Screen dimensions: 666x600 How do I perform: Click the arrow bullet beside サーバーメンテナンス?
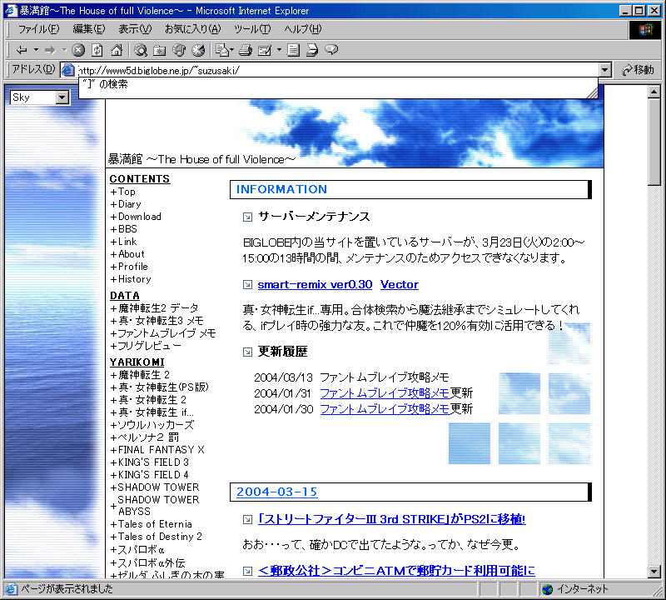pos(247,217)
